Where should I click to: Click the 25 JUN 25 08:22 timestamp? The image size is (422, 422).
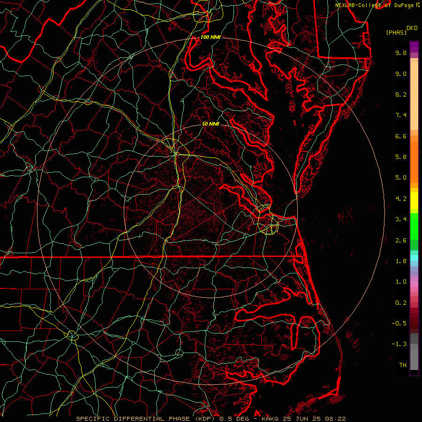[314, 419]
